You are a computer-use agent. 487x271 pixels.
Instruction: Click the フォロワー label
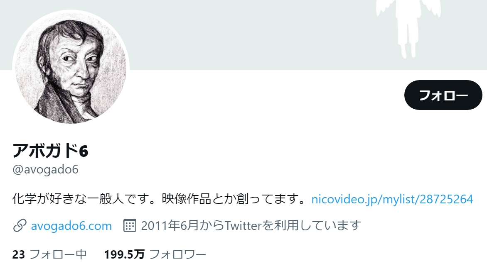point(178,254)
